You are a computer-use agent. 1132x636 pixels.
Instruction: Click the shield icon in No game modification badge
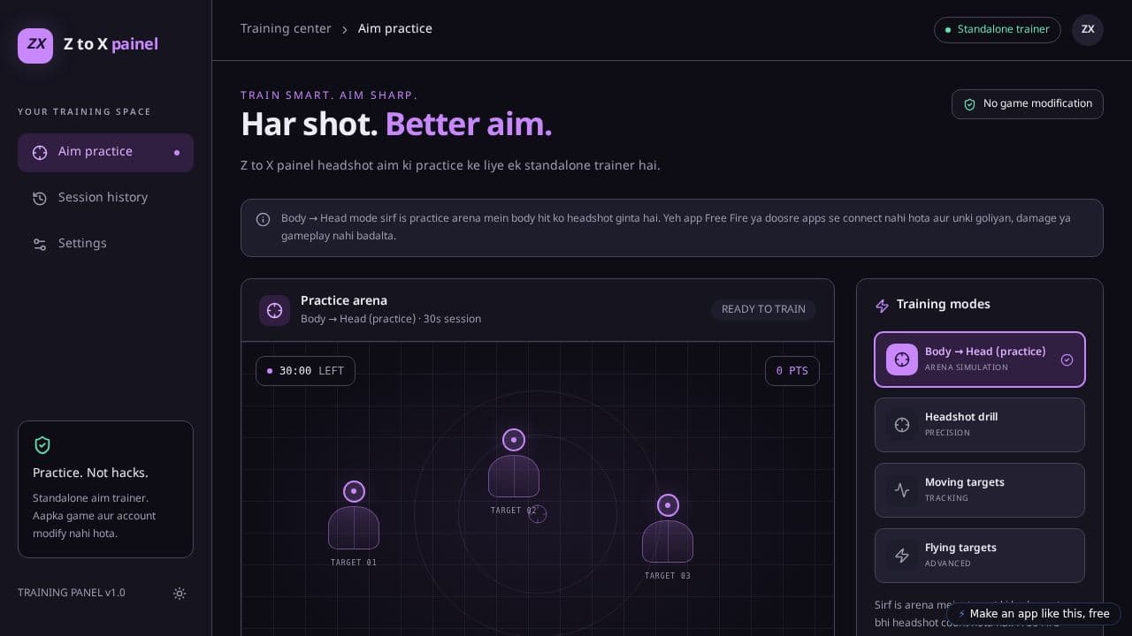(x=969, y=104)
